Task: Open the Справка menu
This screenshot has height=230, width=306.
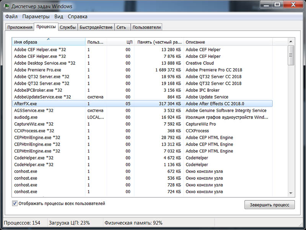Action: click(78, 16)
